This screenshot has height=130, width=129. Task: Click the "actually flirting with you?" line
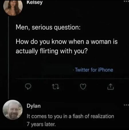(x=52, y=51)
